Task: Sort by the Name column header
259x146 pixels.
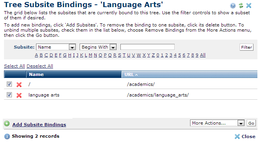Action: point(36,74)
